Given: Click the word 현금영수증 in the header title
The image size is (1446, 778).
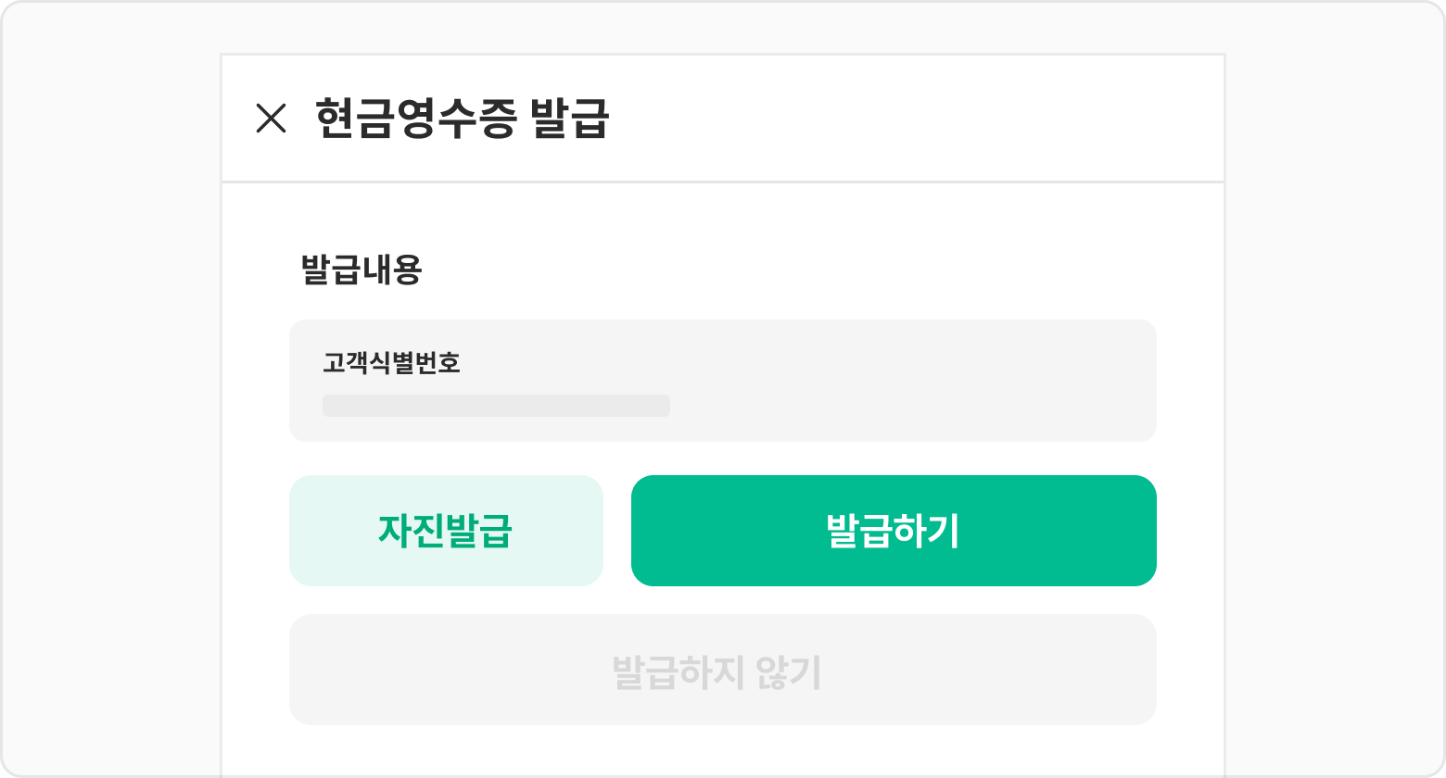Looking at the screenshot, I should pyautogui.click(x=413, y=119).
